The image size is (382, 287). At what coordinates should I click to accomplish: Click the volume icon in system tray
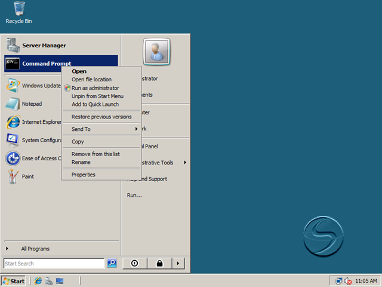(347, 281)
